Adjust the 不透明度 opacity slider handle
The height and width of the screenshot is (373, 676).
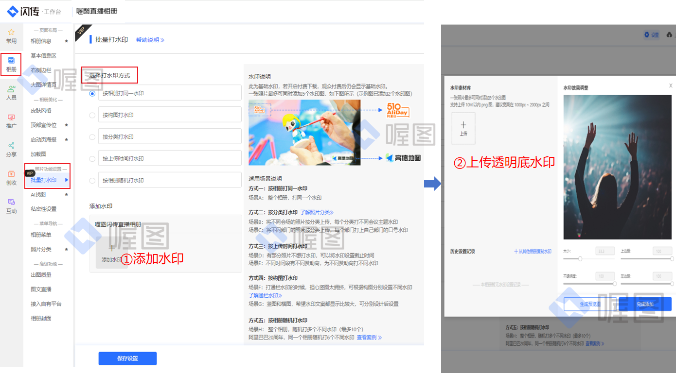coord(615,284)
